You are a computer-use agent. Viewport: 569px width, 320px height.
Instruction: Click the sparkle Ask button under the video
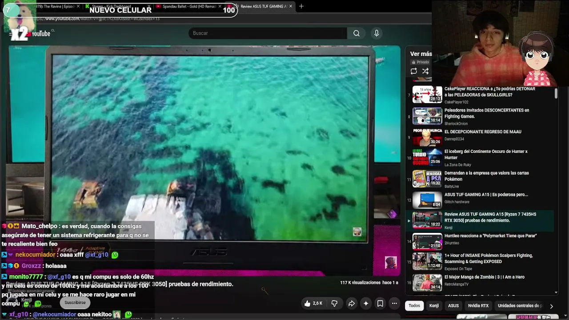point(366,304)
